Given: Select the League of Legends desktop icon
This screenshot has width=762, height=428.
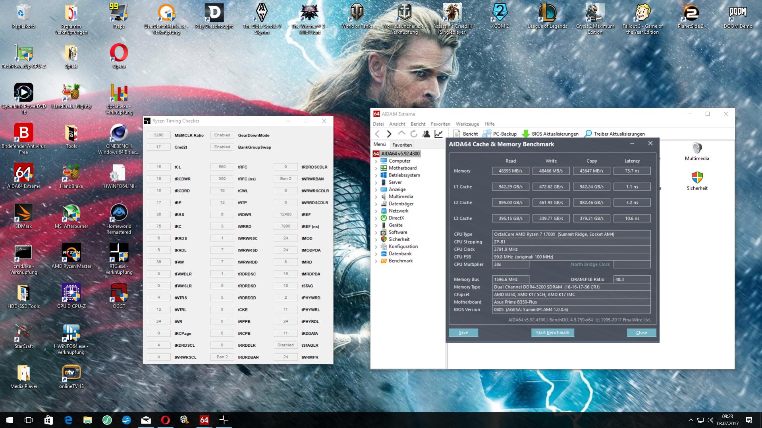Looking at the screenshot, I should [547, 17].
